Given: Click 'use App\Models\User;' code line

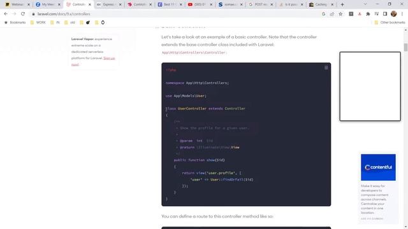Looking at the screenshot, I should pos(186,96).
